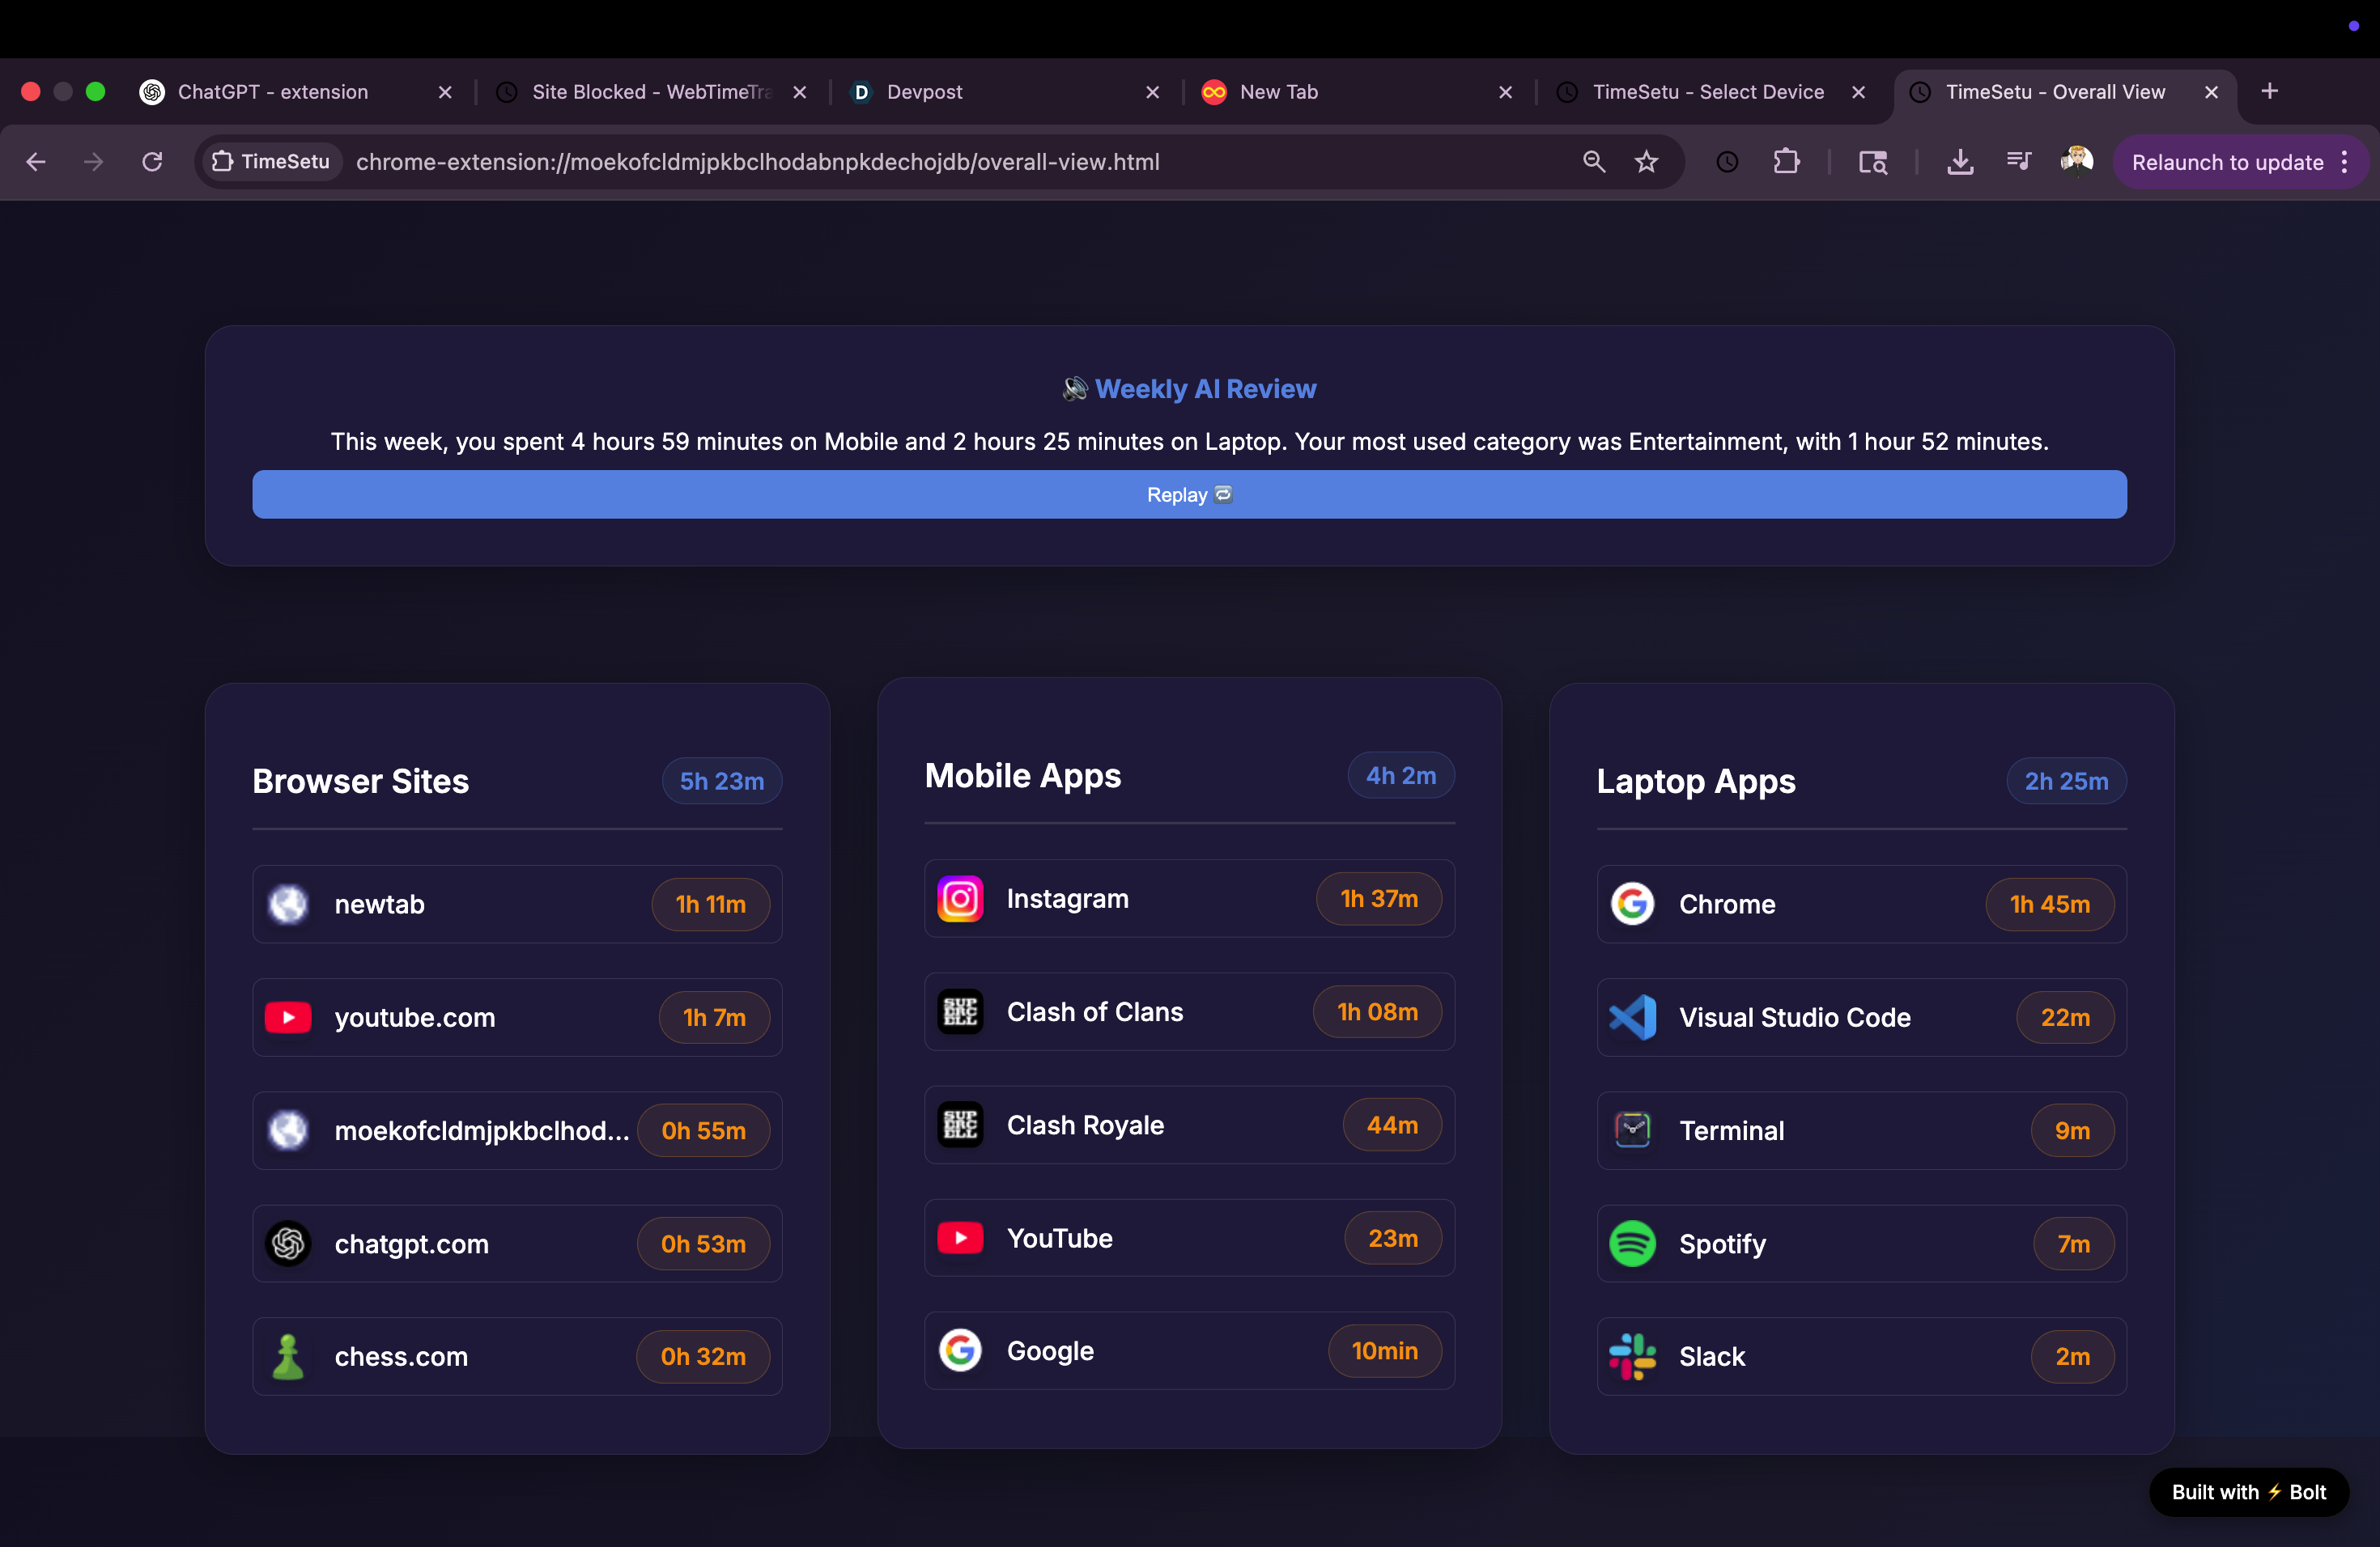Click the Terminal app icon
2380x1547 pixels.
tap(1632, 1130)
